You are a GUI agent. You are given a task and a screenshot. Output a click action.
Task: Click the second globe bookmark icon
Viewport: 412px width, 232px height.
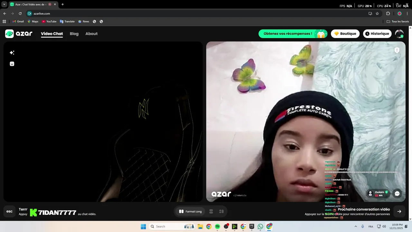point(101,22)
